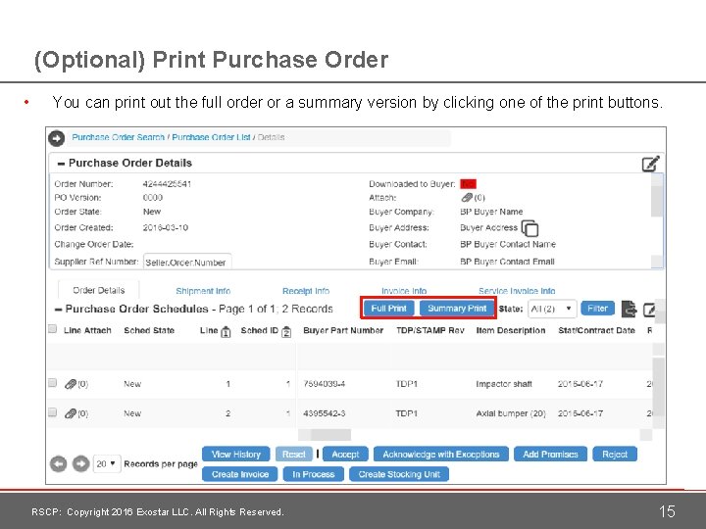Image resolution: width=706 pixels, height=529 pixels.
Task: Collapse the Purchase Order Details section
Action: tap(61, 164)
